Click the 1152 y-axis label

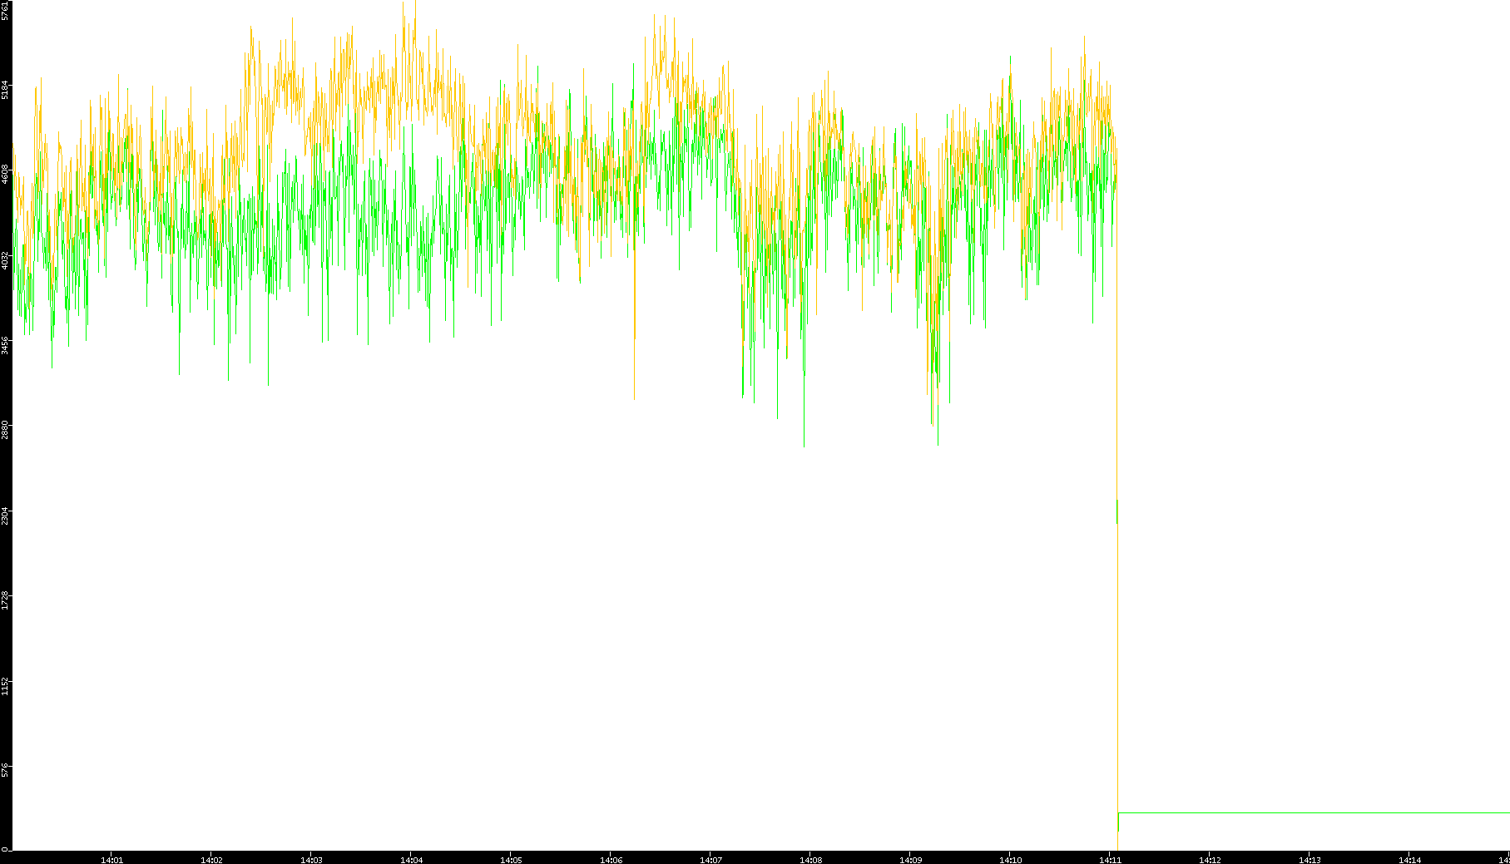tap(6, 686)
